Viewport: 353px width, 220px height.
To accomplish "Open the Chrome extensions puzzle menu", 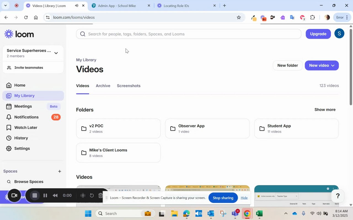I will (x=312, y=17).
